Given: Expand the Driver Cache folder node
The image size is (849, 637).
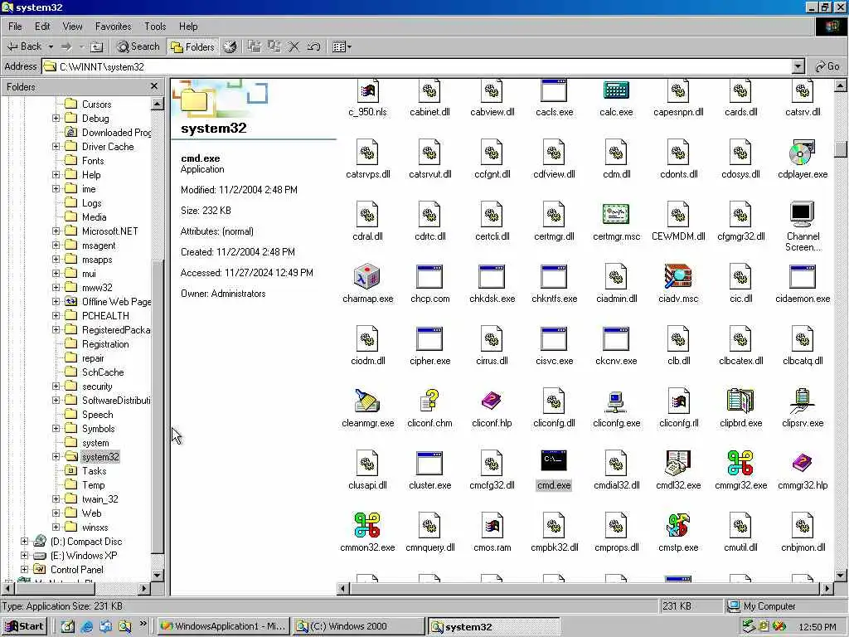Looking at the screenshot, I should (x=56, y=146).
